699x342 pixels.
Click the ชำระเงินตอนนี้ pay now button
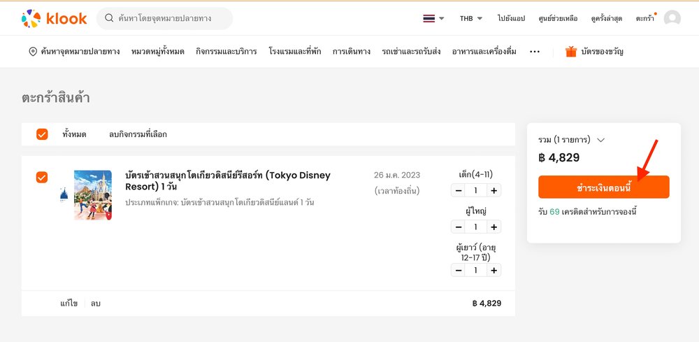point(604,187)
